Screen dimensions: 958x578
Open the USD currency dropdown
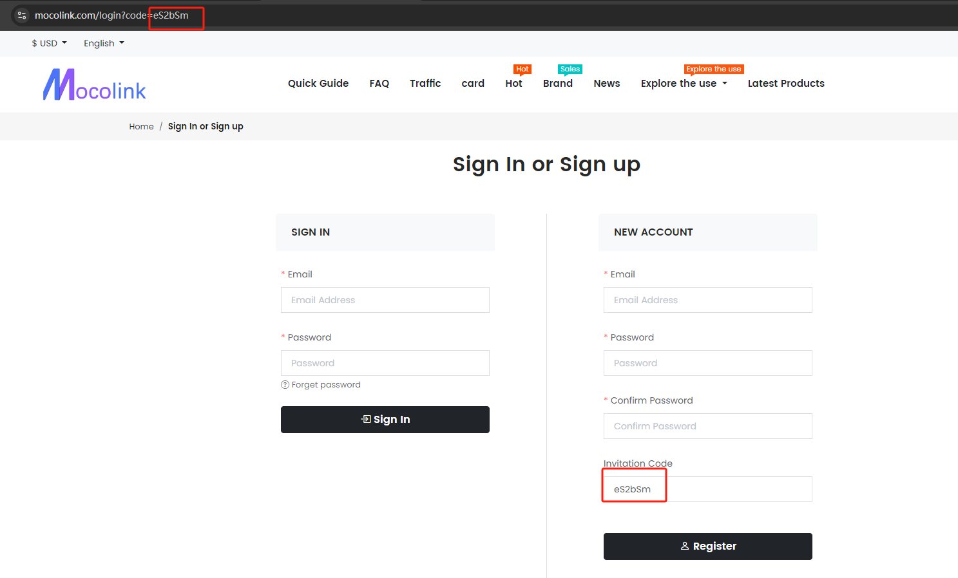point(49,43)
